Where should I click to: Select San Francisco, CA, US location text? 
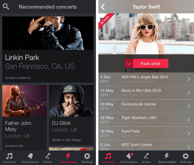[x=40, y=66]
